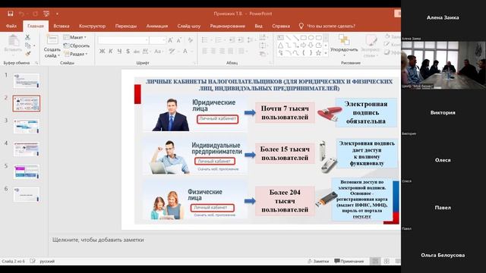Viewport: 486px width, 273px height.
Task: Open the Файл menu
Action: (x=11, y=26)
